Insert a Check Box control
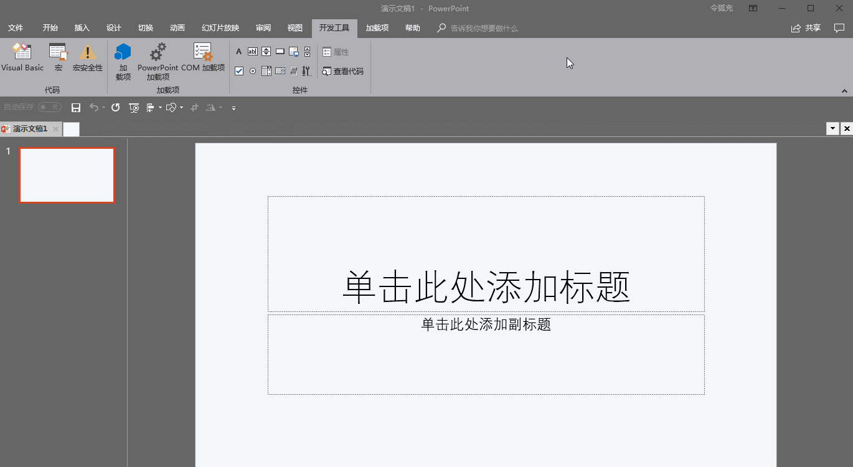This screenshot has height=467, width=853. point(238,70)
